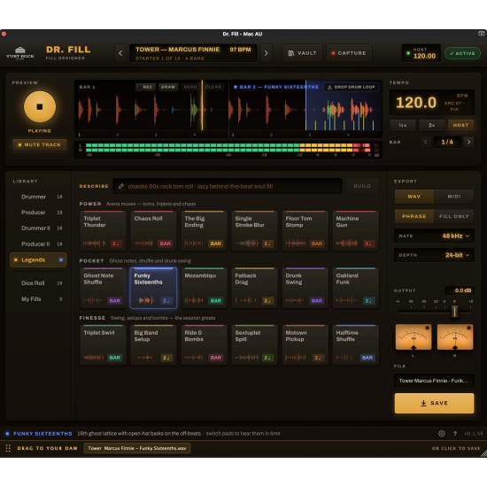The width and height of the screenshot is (487, 487).
Task: Select Producer II in the library
Action: [38, 244]
